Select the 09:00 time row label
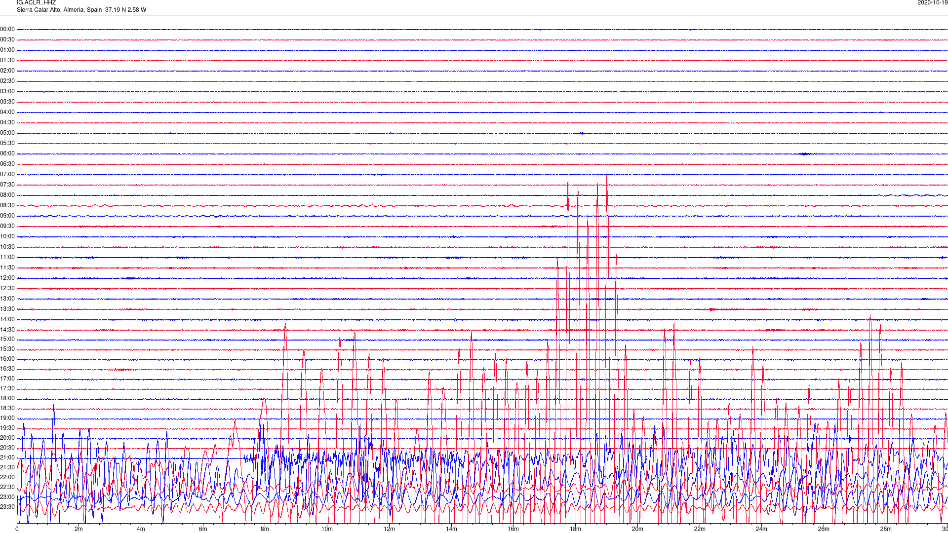The height and width of the screenshot is (533, 948). click(7, 216)
